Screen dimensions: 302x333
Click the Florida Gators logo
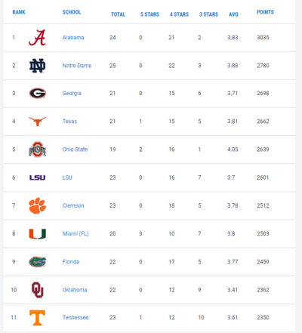(x=37, y=262)
